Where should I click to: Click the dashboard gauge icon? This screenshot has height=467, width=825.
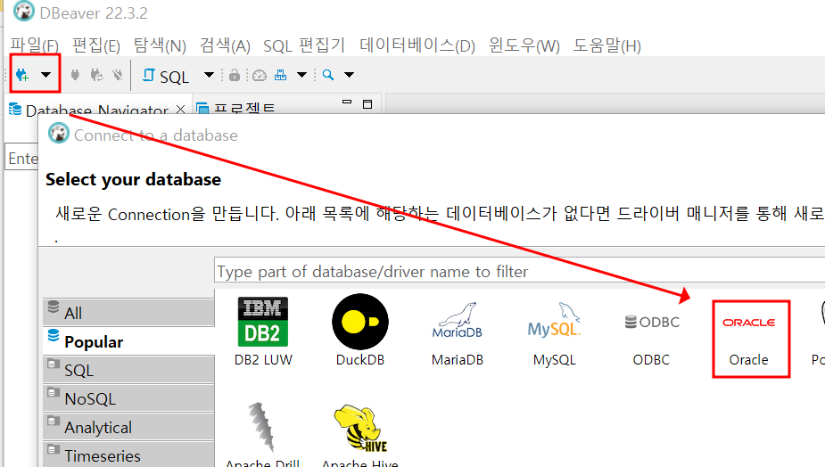tap(260, 75)
